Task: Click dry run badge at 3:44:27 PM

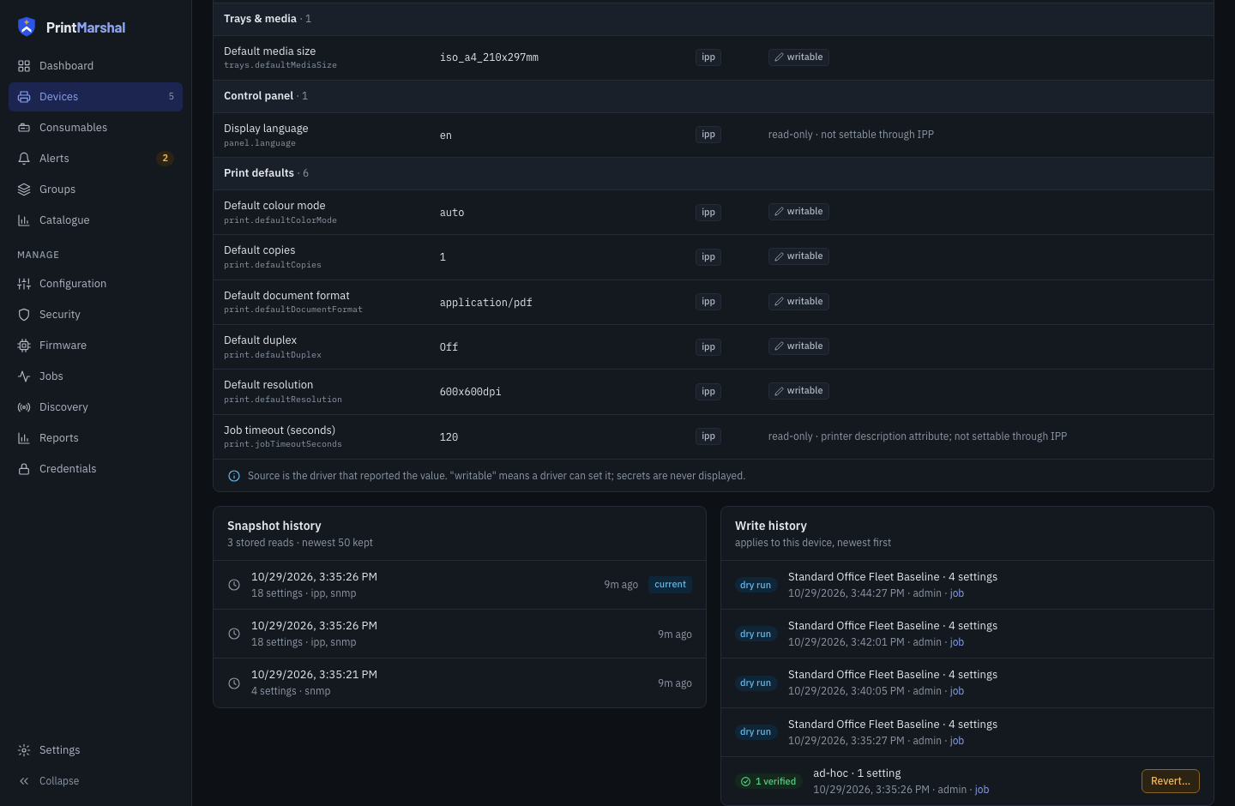Action: click(x=756, y=586)
